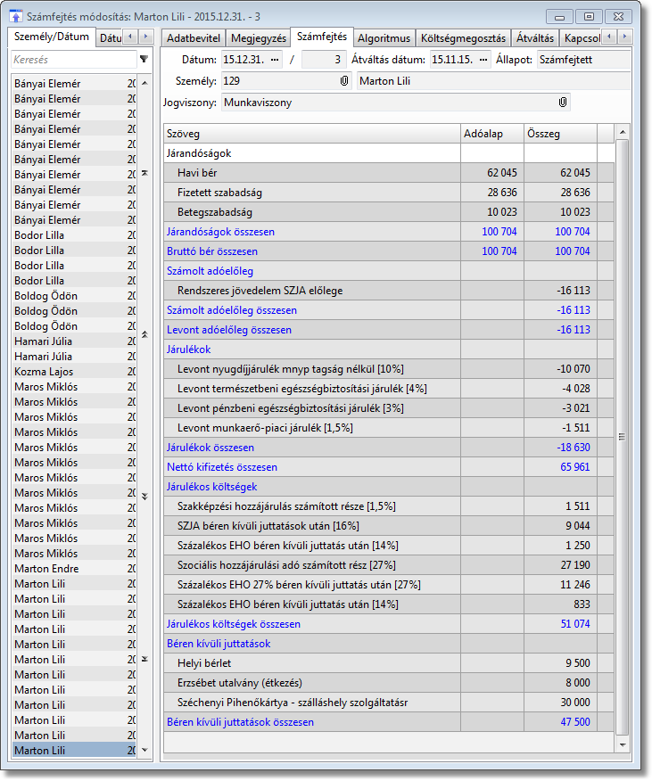
Task: Select Kozma Lajos in person list
Action: 74,372
